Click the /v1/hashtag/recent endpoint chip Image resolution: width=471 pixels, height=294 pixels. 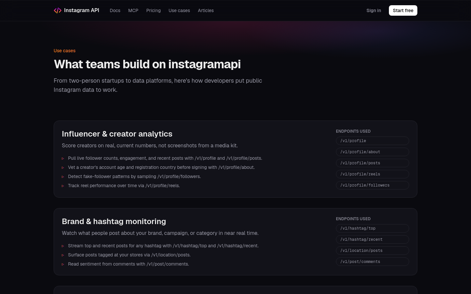click(373, 239)
